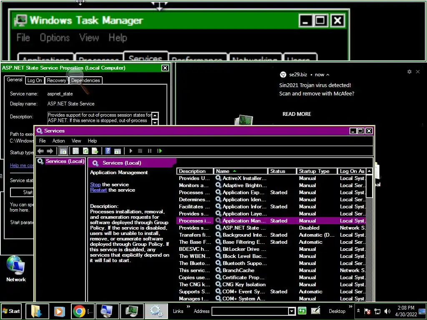Expand the Desktop toolbar chevron
Viewport: 427px width, 320px height.
coord(350,307)
